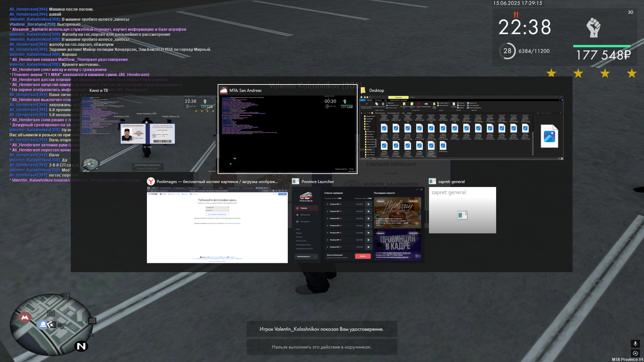Click the faint "СТАРШИЙ ЛЕЙТЕНАНТ" text behind switcher
Viewport: 644px width, 362px height.
(391, 164)
